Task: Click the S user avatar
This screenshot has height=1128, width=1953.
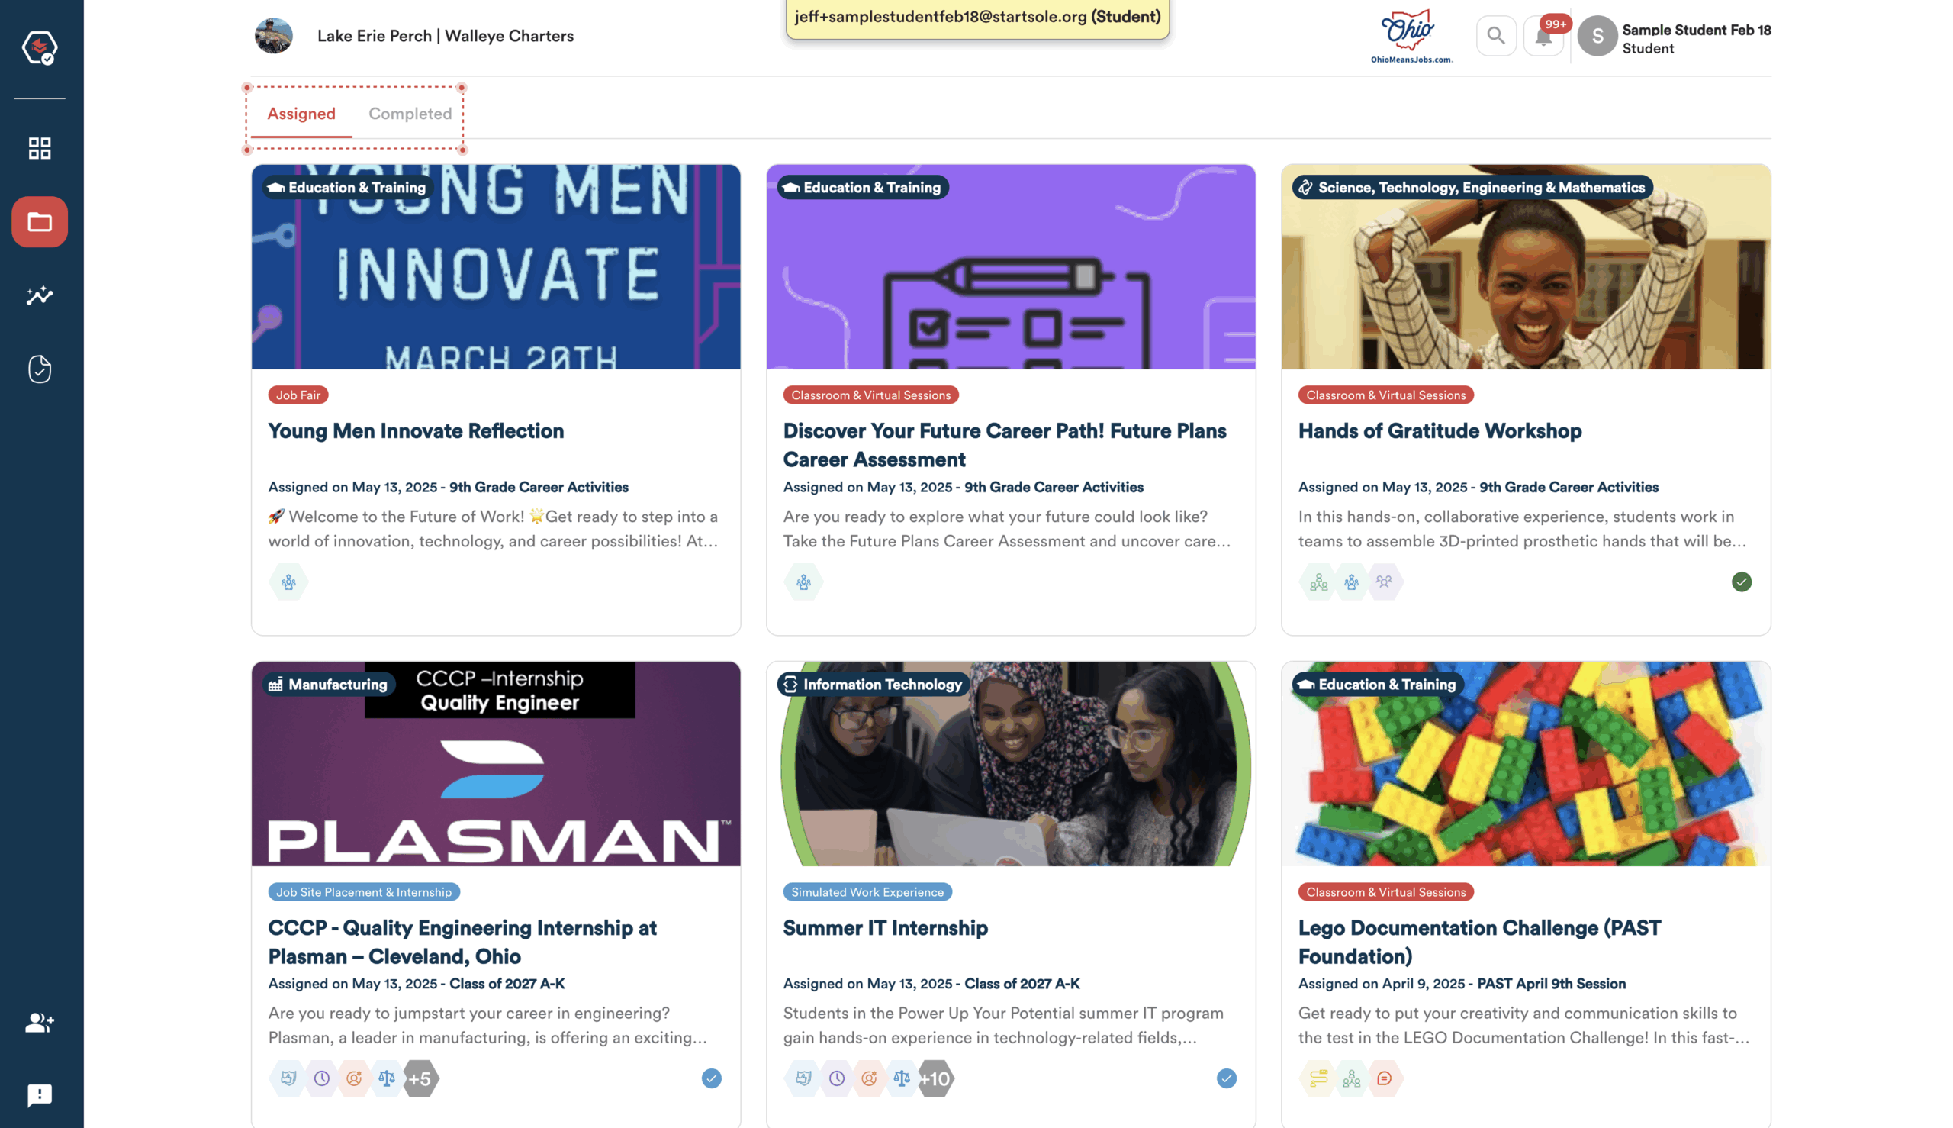Action: coord(1597,36)
